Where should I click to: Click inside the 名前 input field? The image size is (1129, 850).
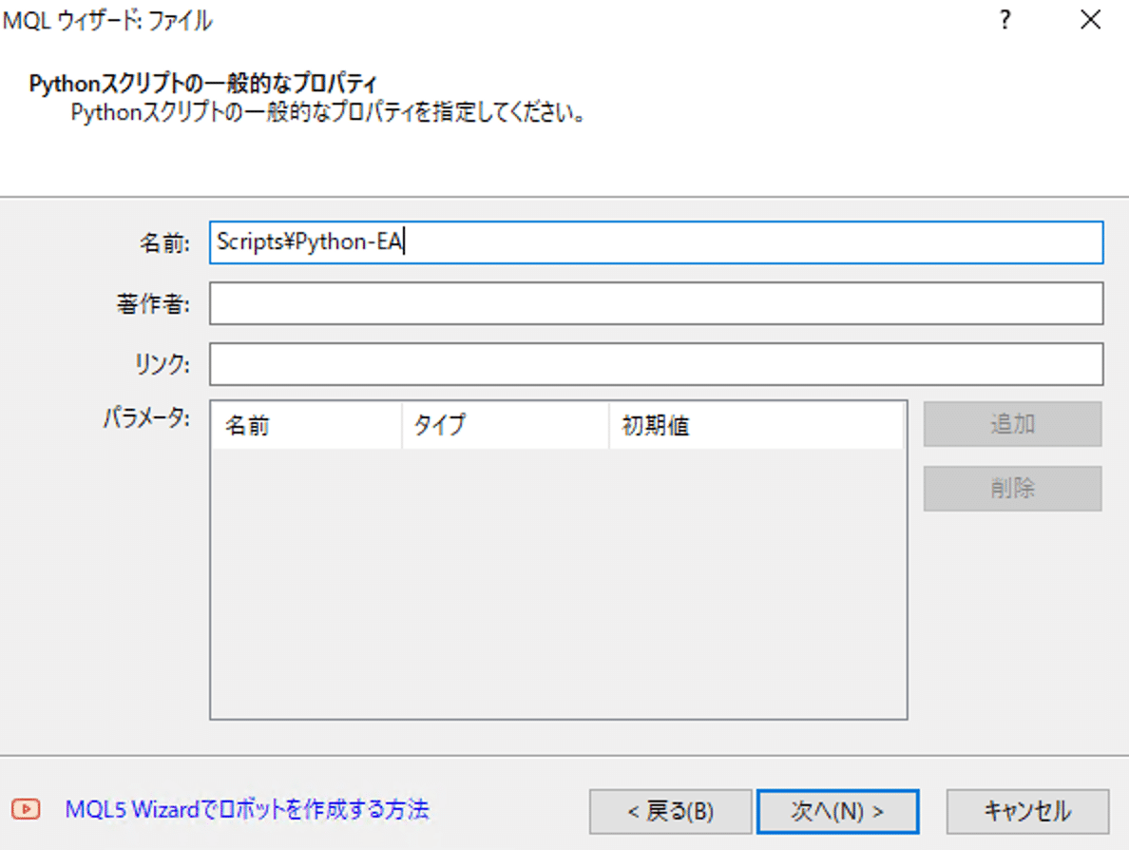(656, 242)
